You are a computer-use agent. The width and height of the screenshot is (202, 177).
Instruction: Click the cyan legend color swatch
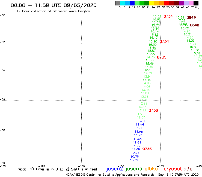[123, 4]
